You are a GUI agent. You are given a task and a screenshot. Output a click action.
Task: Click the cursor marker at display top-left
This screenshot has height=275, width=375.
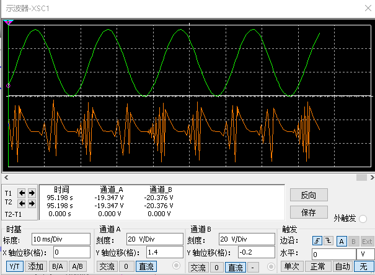pyautogui.click(x=8, y=22)
